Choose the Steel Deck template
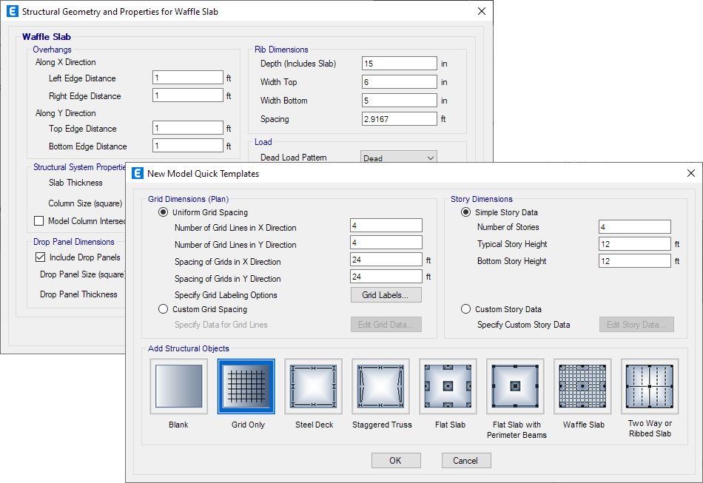This screenshot has height=483, width=703. point(313,385)
